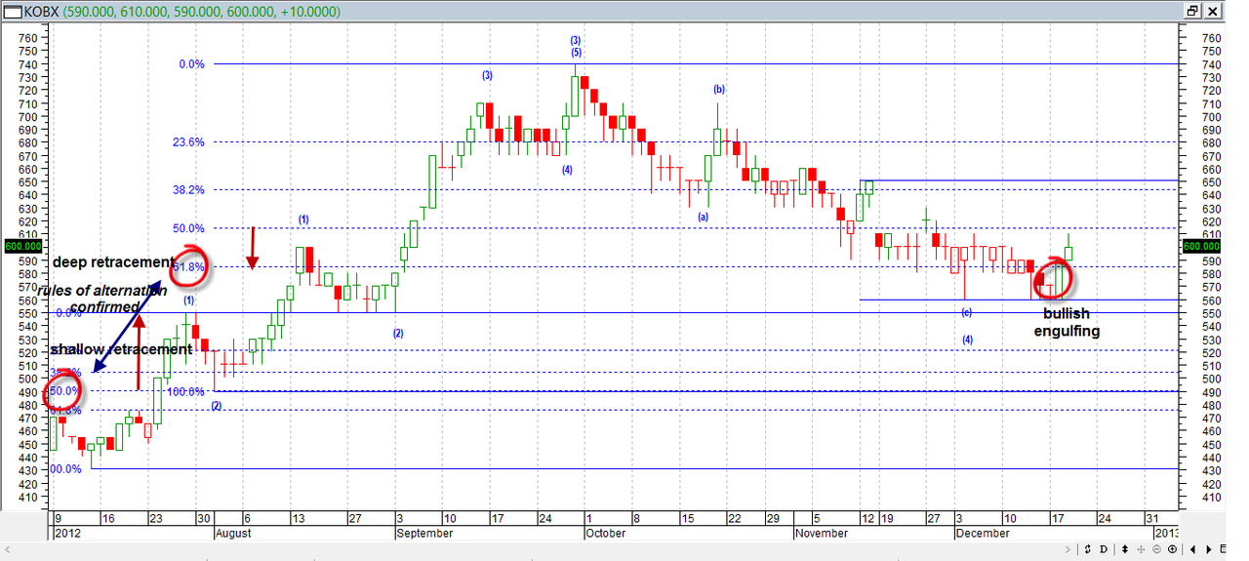
Task: Click the KOBX chart title icon
Action: 12,11
